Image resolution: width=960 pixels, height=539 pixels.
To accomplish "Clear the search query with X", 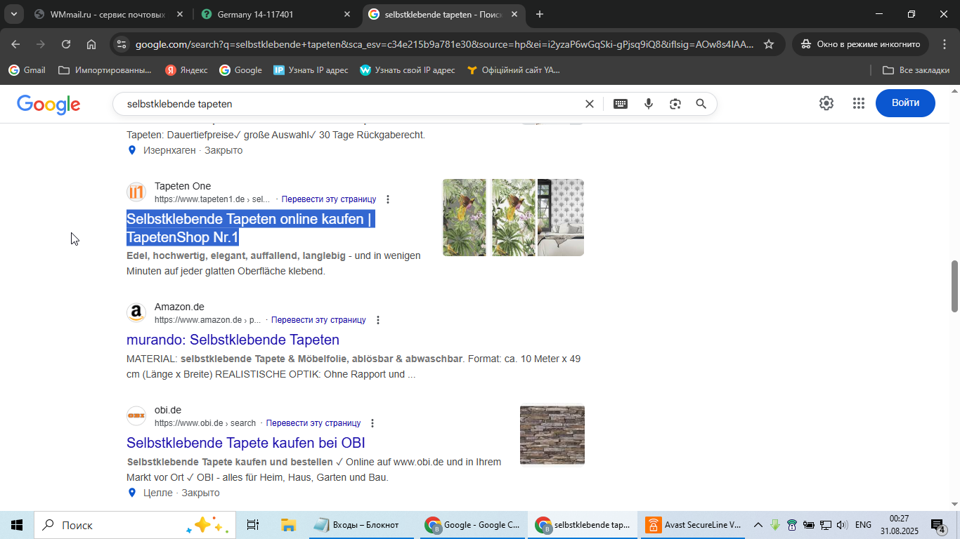I will [590, 104].
